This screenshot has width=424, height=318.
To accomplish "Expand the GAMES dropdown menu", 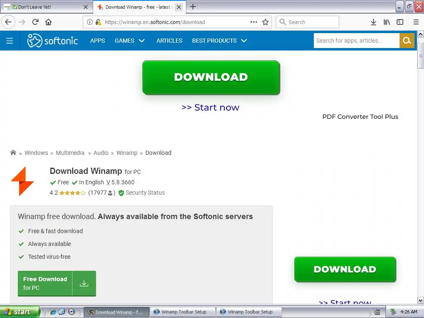I will [x=130, y=41].
